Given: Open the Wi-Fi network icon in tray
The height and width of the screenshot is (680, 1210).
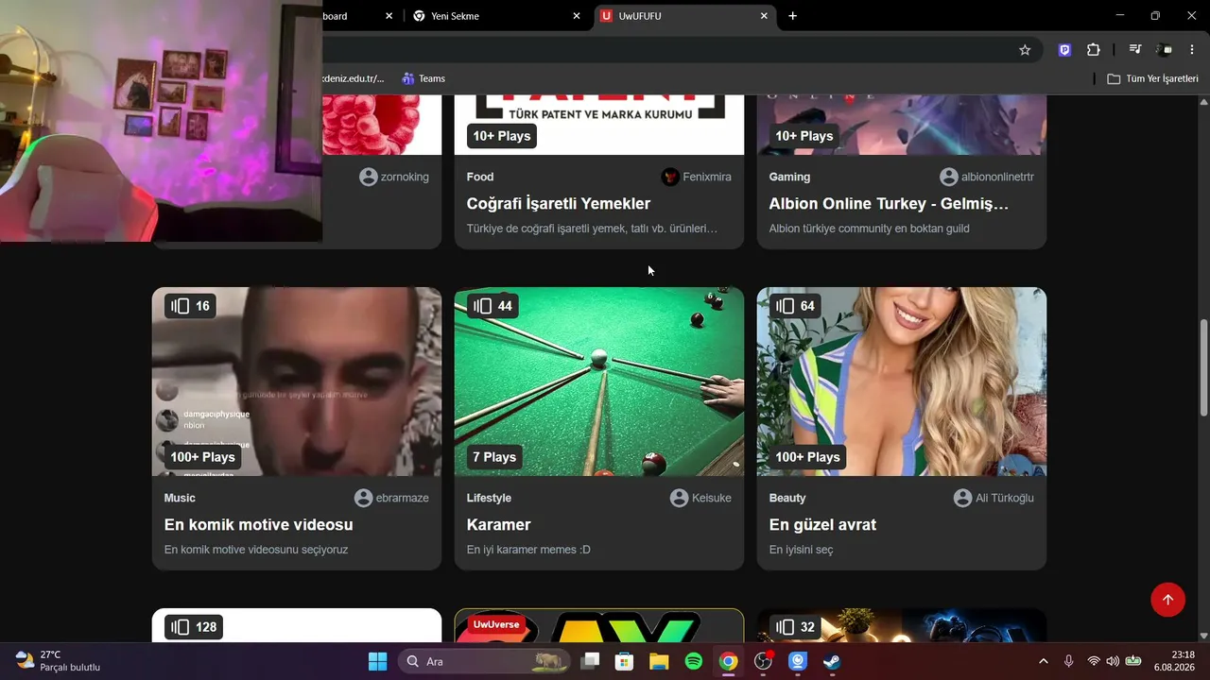Looking at the screenshot, I should tap(1094, 661).
